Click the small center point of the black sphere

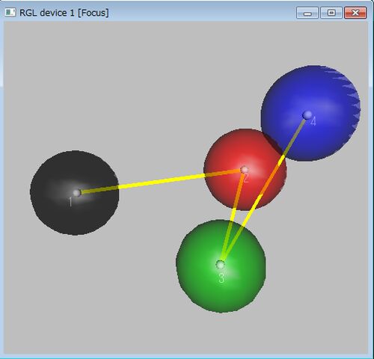(x=77, y=193)
